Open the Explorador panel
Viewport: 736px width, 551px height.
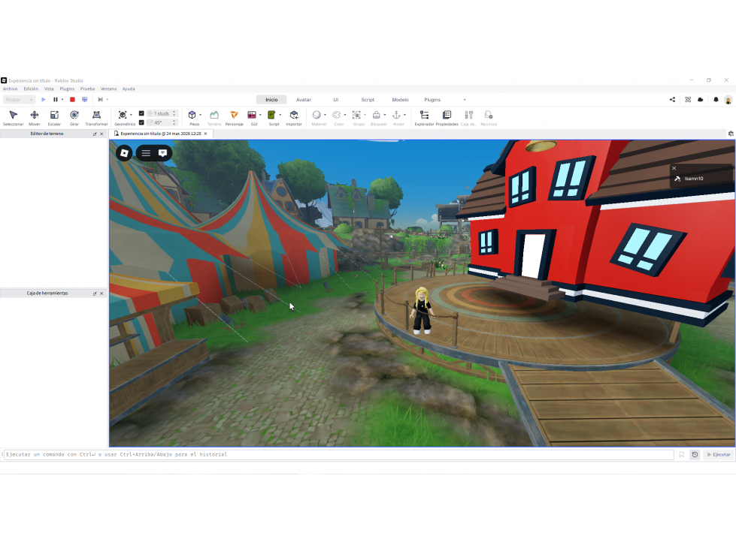click(x=424, y=118)
